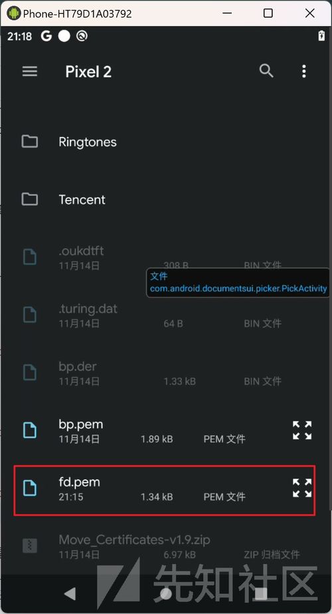Viewport: 332px width, 614px height.
Task: Select the fd.pem file entry
Action: pos(165,490)
